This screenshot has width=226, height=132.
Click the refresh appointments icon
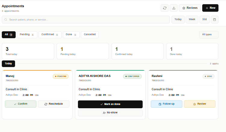pyautogui.click(x=165, y=8)
